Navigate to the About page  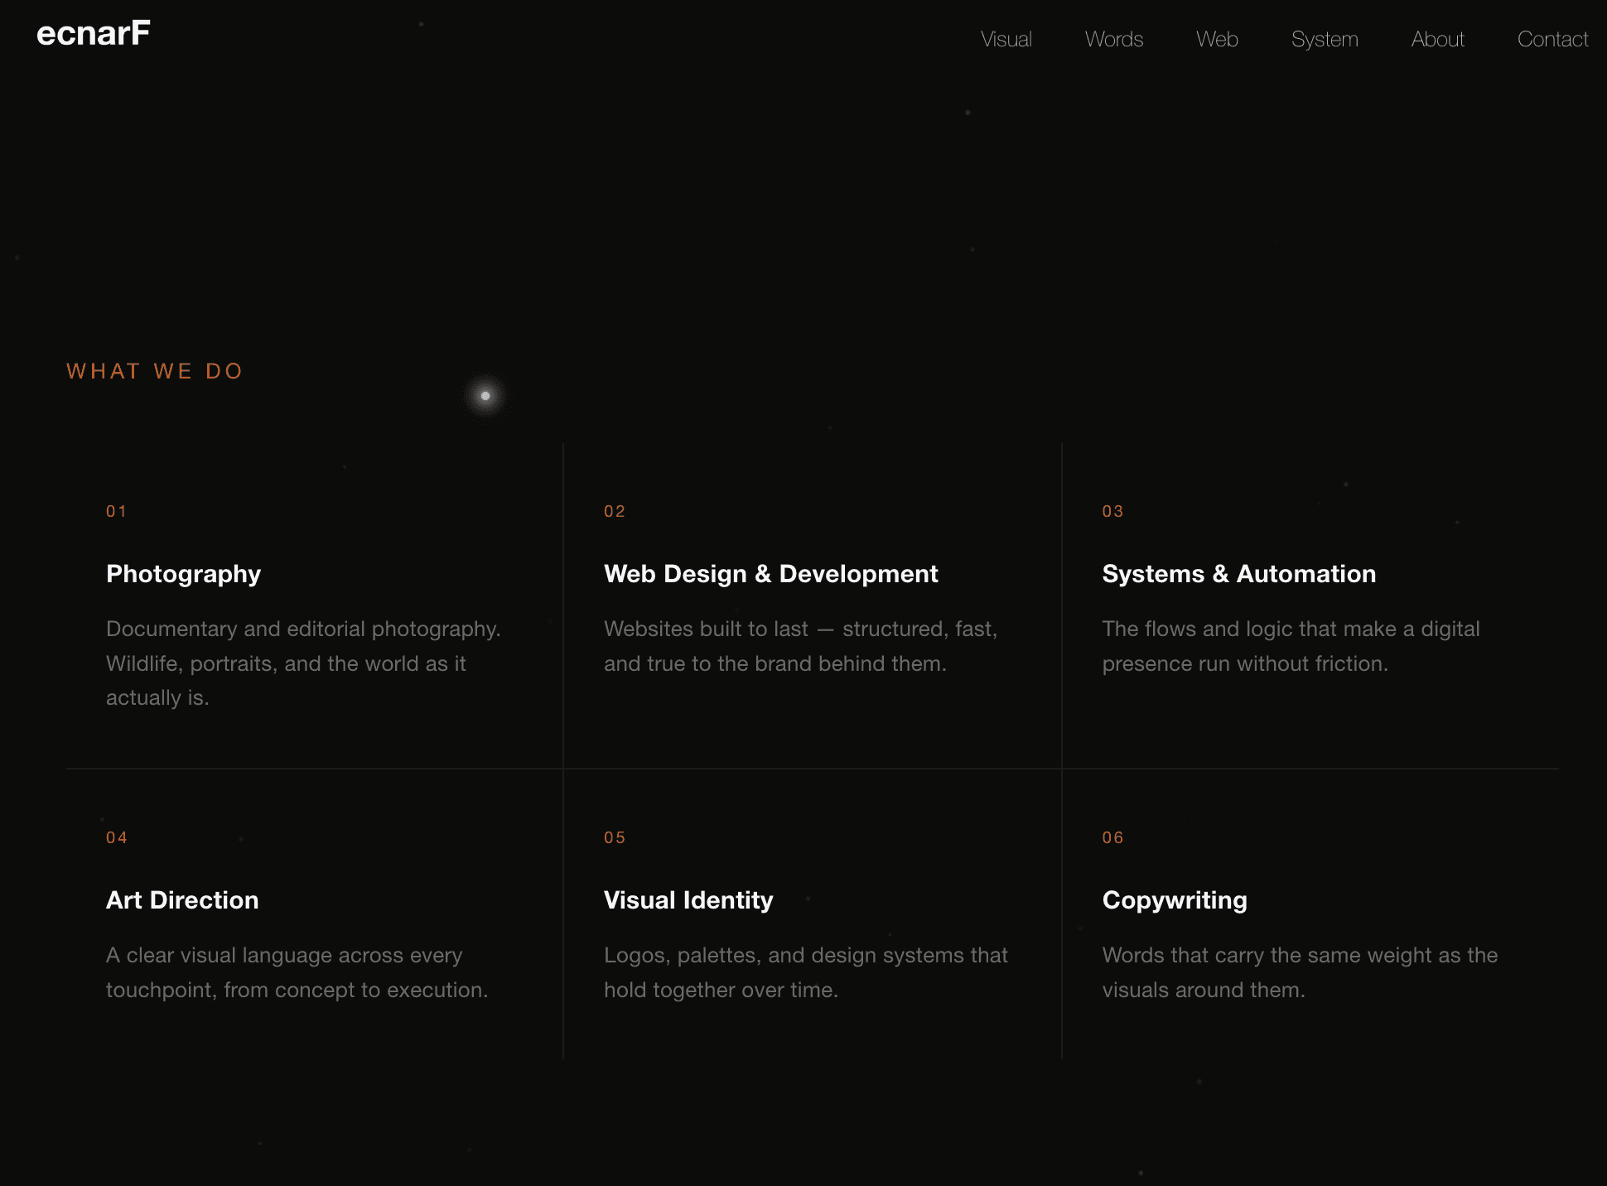coord(1438,39)
